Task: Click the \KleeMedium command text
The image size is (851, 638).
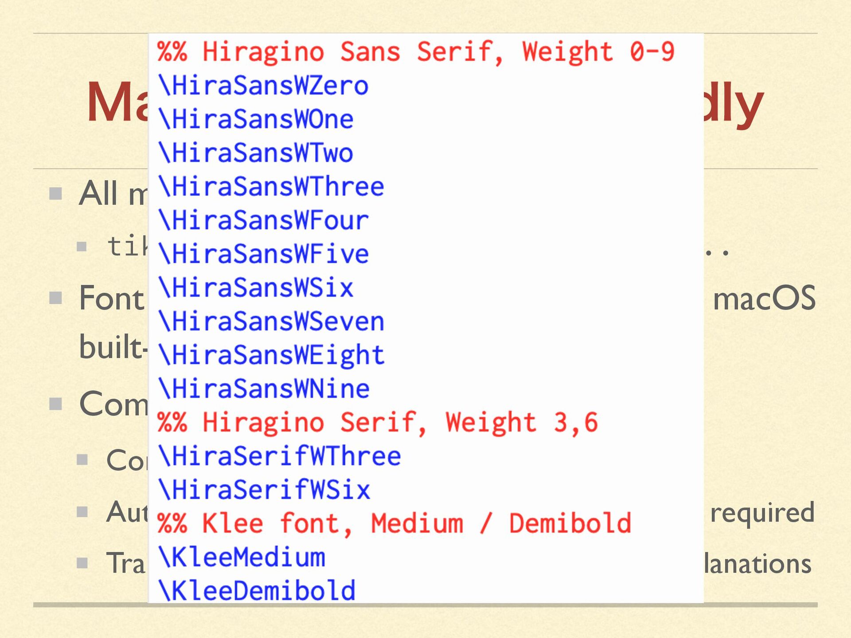Action: click(x=242, y=557)
